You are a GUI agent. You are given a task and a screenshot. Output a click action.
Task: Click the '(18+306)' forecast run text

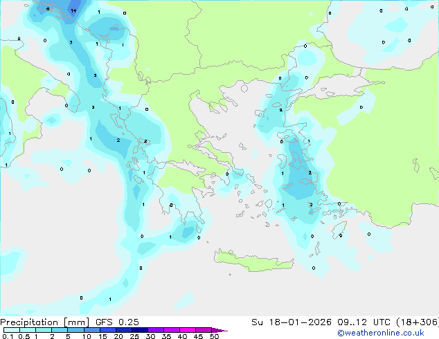418,322
